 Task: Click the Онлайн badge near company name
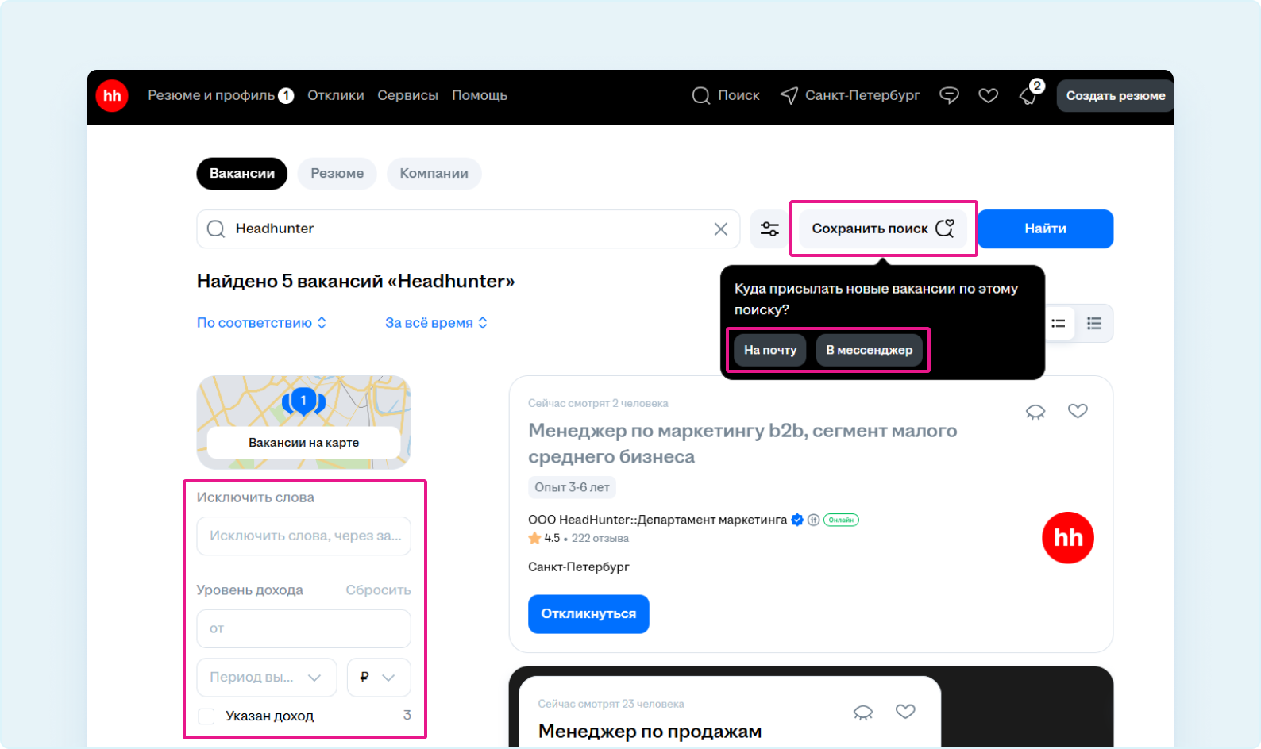coord(841,520)
